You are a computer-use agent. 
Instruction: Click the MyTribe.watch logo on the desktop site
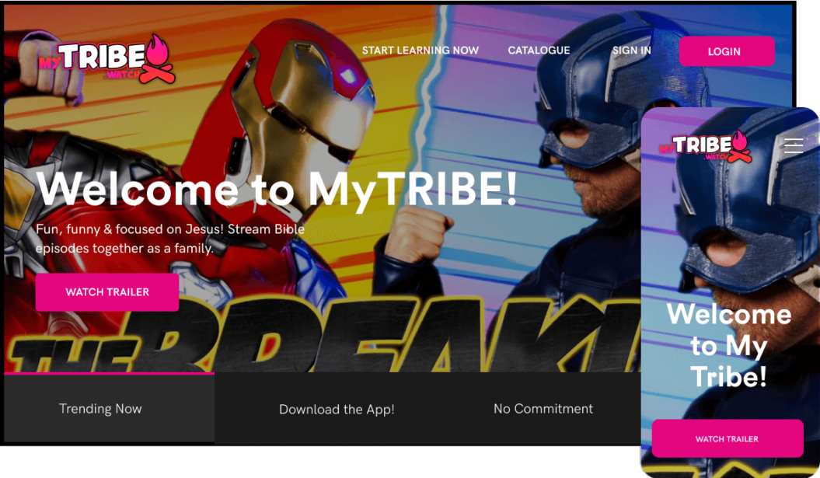[106, 58]
